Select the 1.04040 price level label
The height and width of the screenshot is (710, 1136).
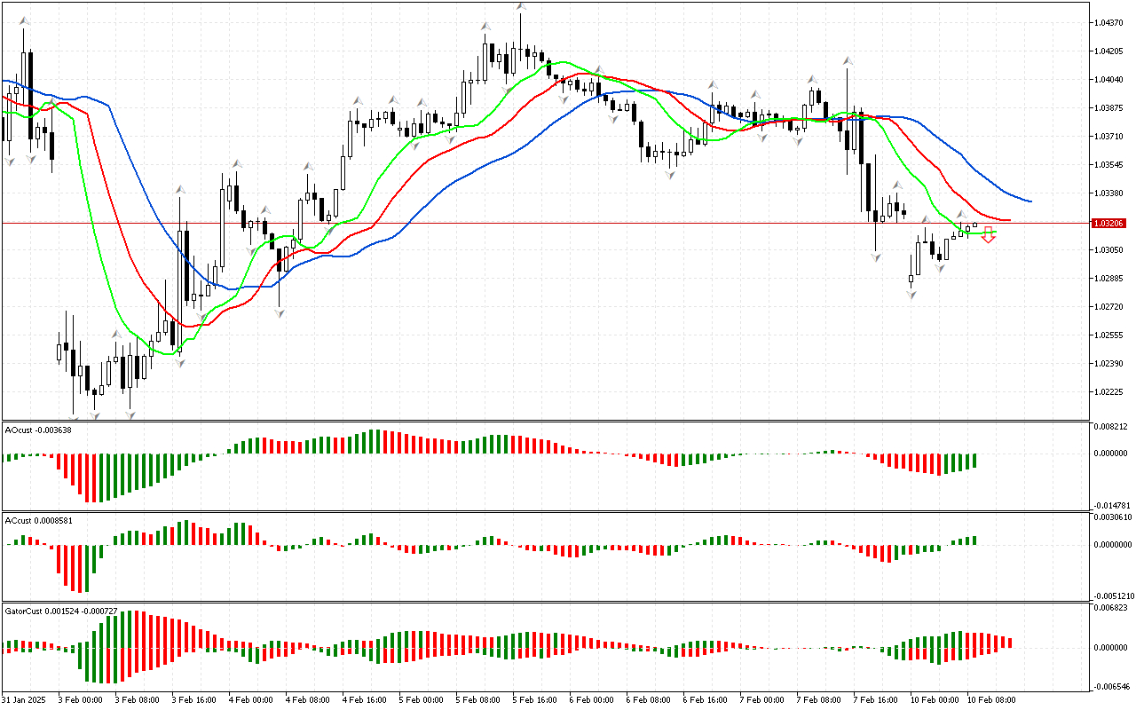[1110, 79]
